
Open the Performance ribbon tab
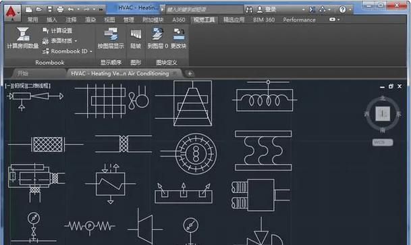click(299, 20)
